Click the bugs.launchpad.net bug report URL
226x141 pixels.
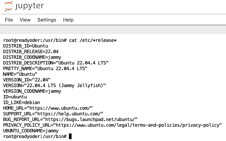(90, 120)
